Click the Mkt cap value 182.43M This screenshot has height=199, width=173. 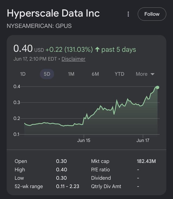(x=146, y=161)
